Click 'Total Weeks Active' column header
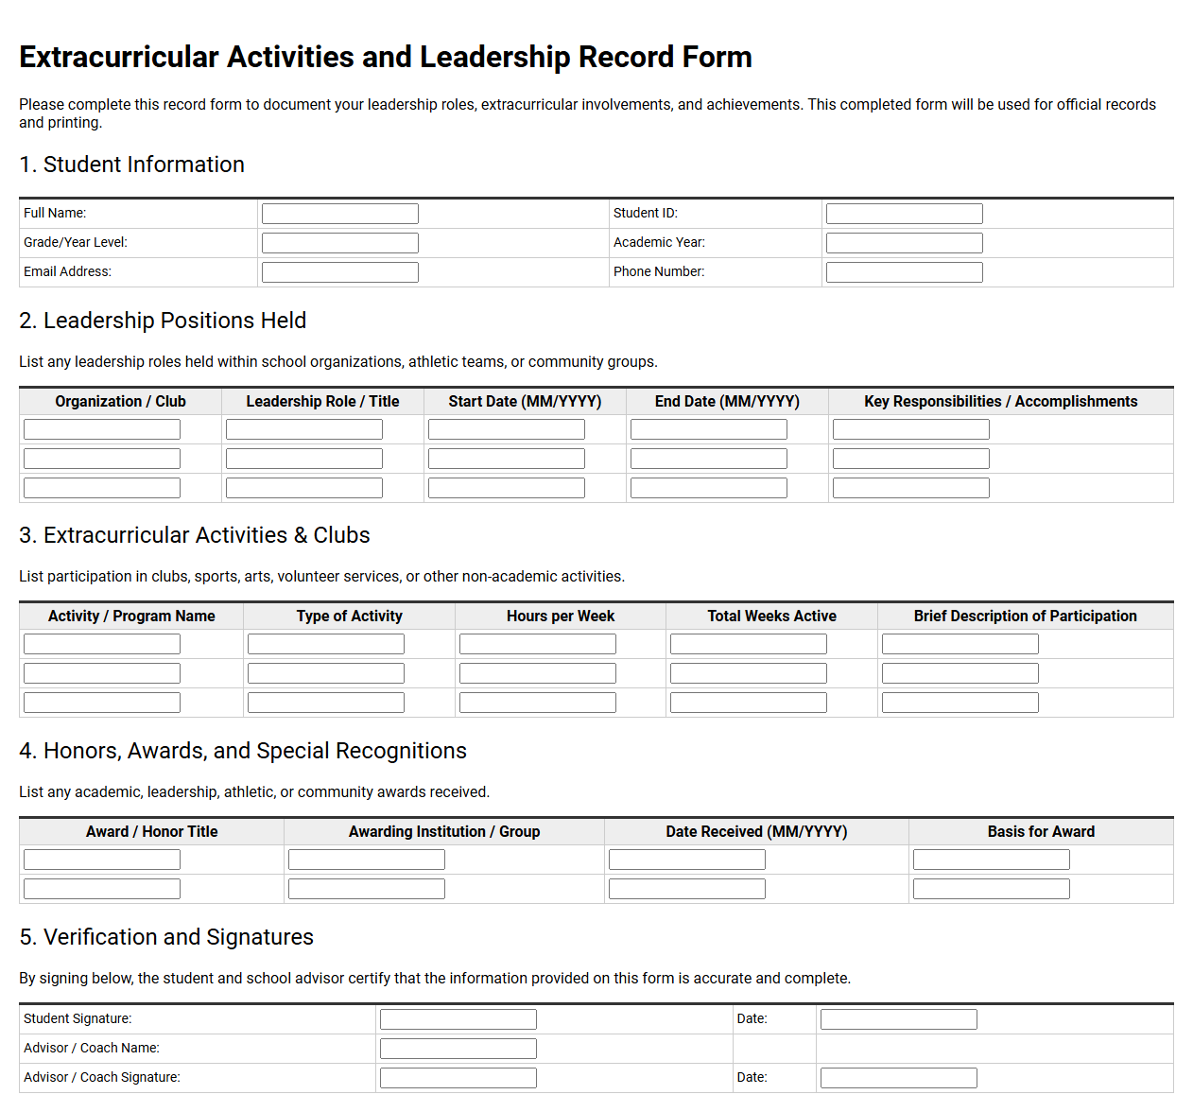1193x1112 pixels. point(771,617)
